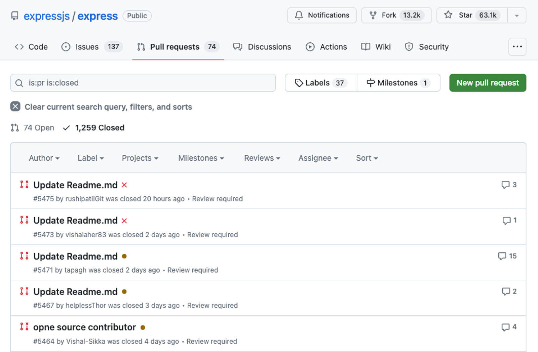Switch to the Issues tab

click(x=92, y=47)
